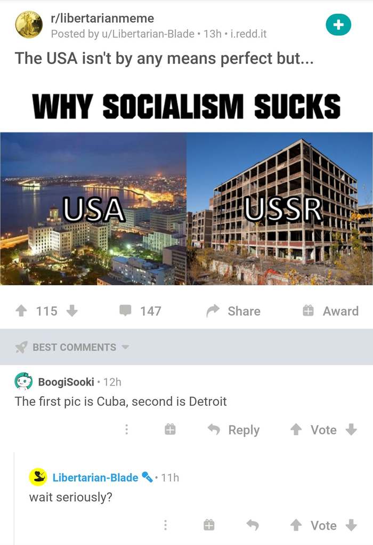Downvote Libertarian-Blade's "wait seriously?" reply
The image size is (373, 545).
pos(352,525)
